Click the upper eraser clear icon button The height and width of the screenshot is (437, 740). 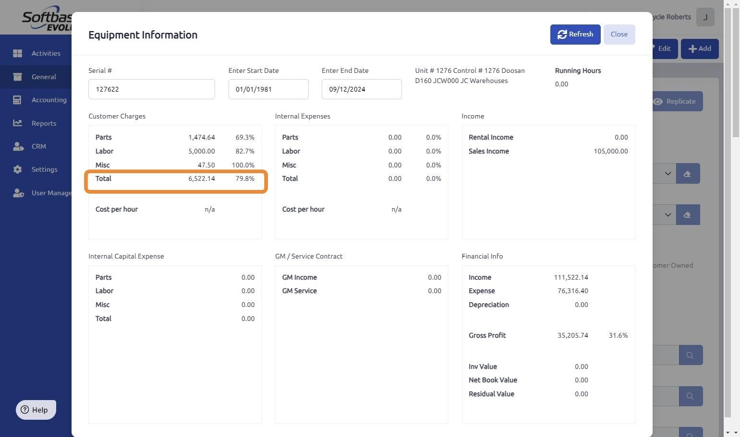[688, 174]
